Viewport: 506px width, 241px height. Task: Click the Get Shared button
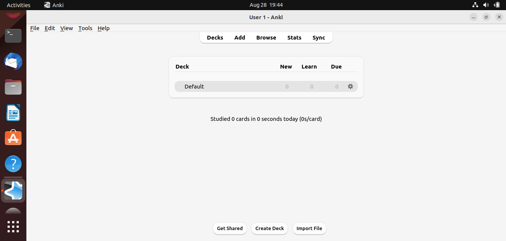(230, 228)
